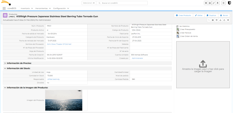Click the link chain icon in header
Screen dimensions: 234x113
click(214, 3)
